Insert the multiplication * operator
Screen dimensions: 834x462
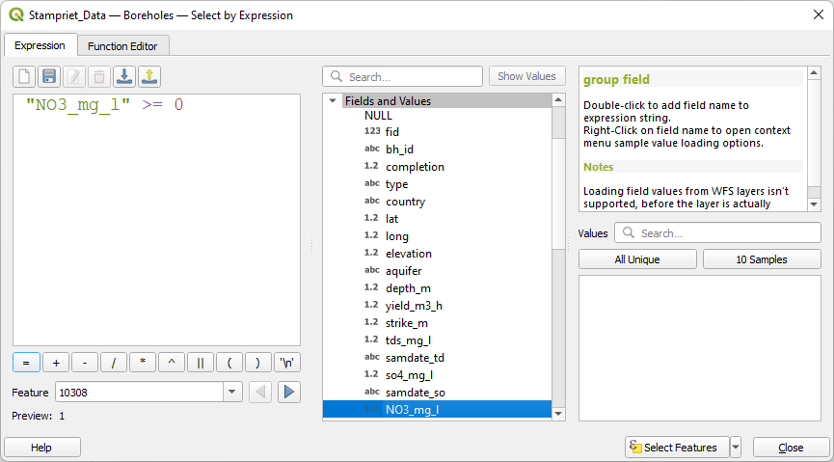click(x=142, y=363)
